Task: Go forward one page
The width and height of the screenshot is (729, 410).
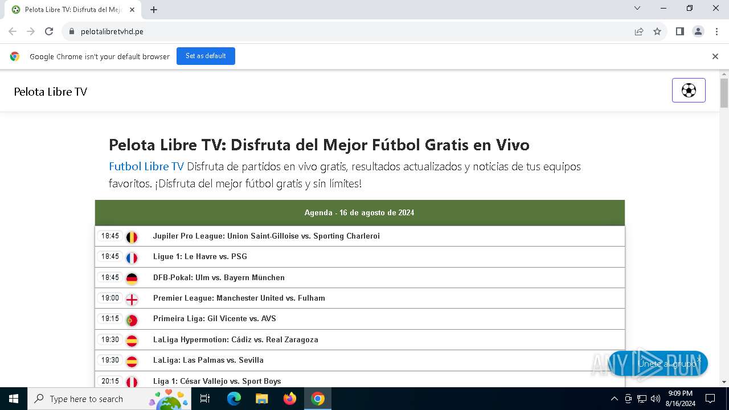Action: 31,31
